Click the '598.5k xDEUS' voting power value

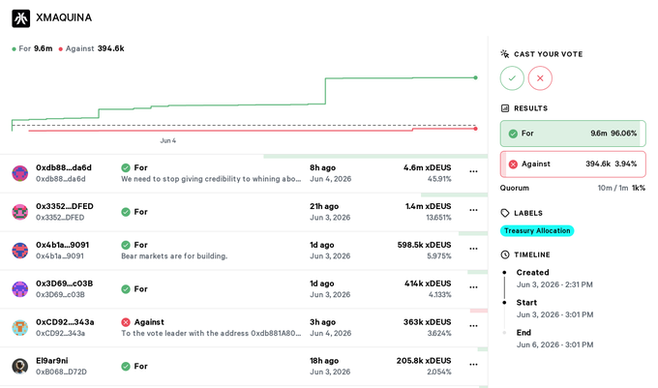click(x=424, y=245)
